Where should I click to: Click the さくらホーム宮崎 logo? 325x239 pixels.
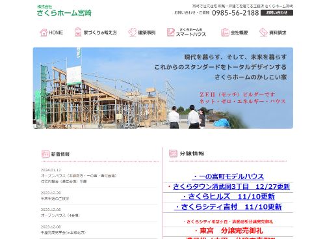[x=64, y=11]
